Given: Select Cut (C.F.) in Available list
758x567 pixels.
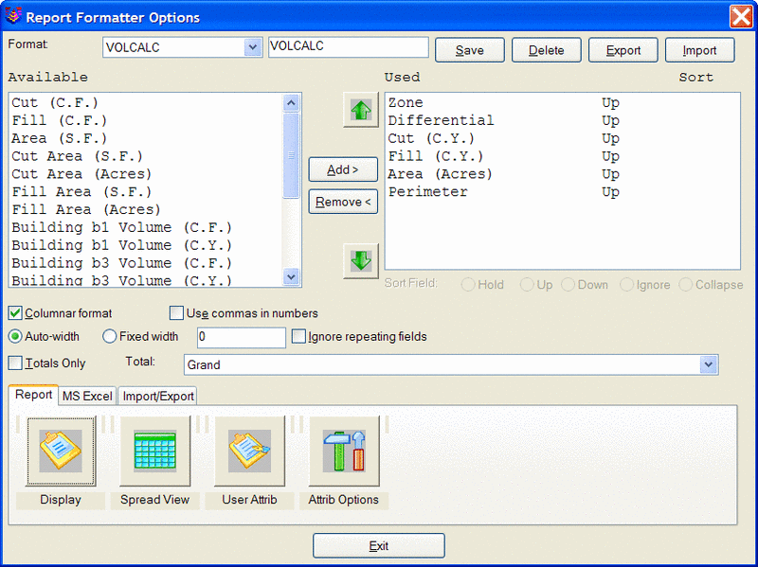Looking at the screenshot, I should (x=146, y=102).
